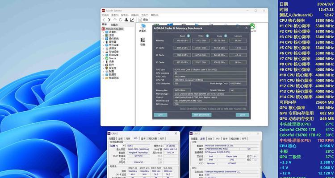The image size is (335, 178).
Task: Click the graph chart icon in AIDA64 toolbar
Action: click(x=132, y=20)
